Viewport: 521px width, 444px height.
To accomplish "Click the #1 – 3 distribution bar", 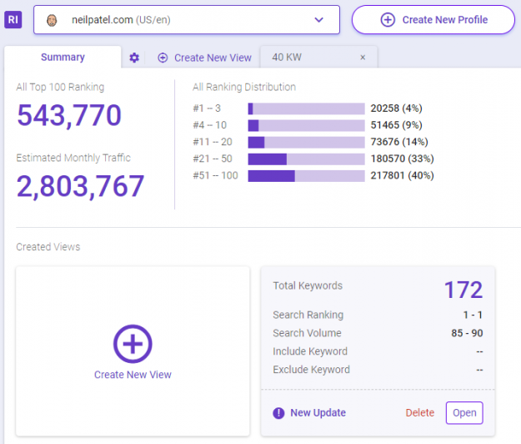I will click(x=307, y=108).
